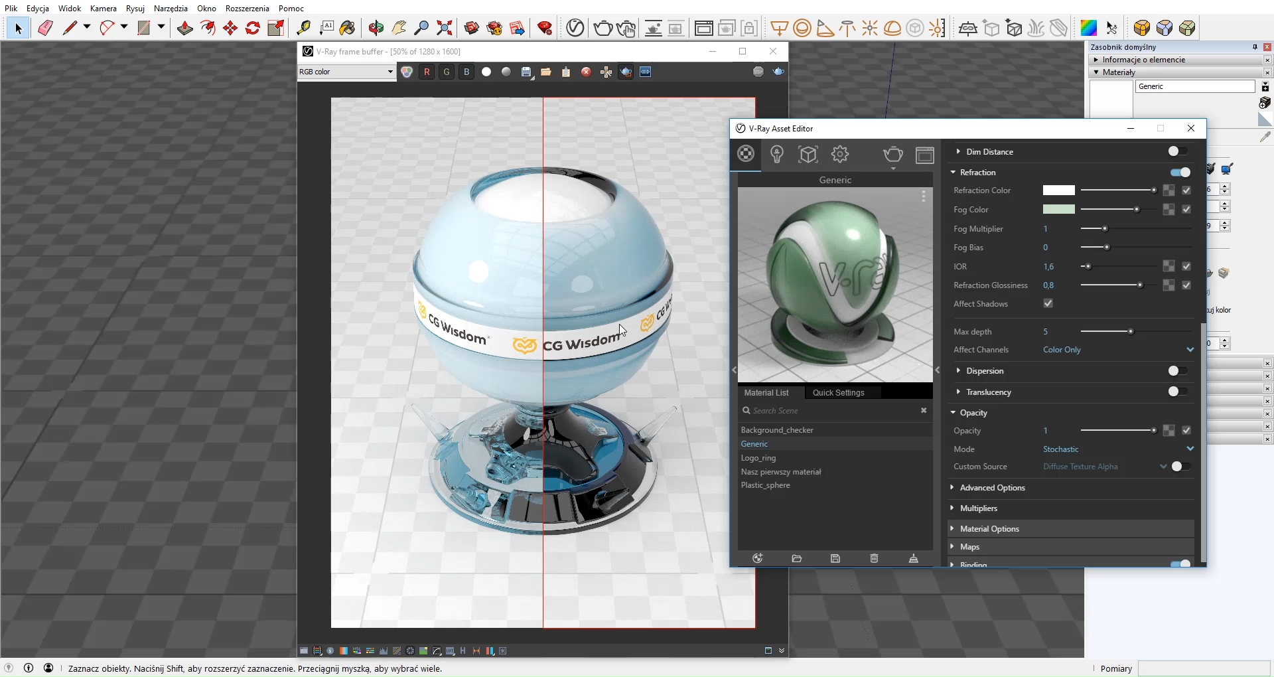1274x677 pixels.
Task: Adjust the Refraction Glossiness slider
Action: click(x=1119, y=285)
